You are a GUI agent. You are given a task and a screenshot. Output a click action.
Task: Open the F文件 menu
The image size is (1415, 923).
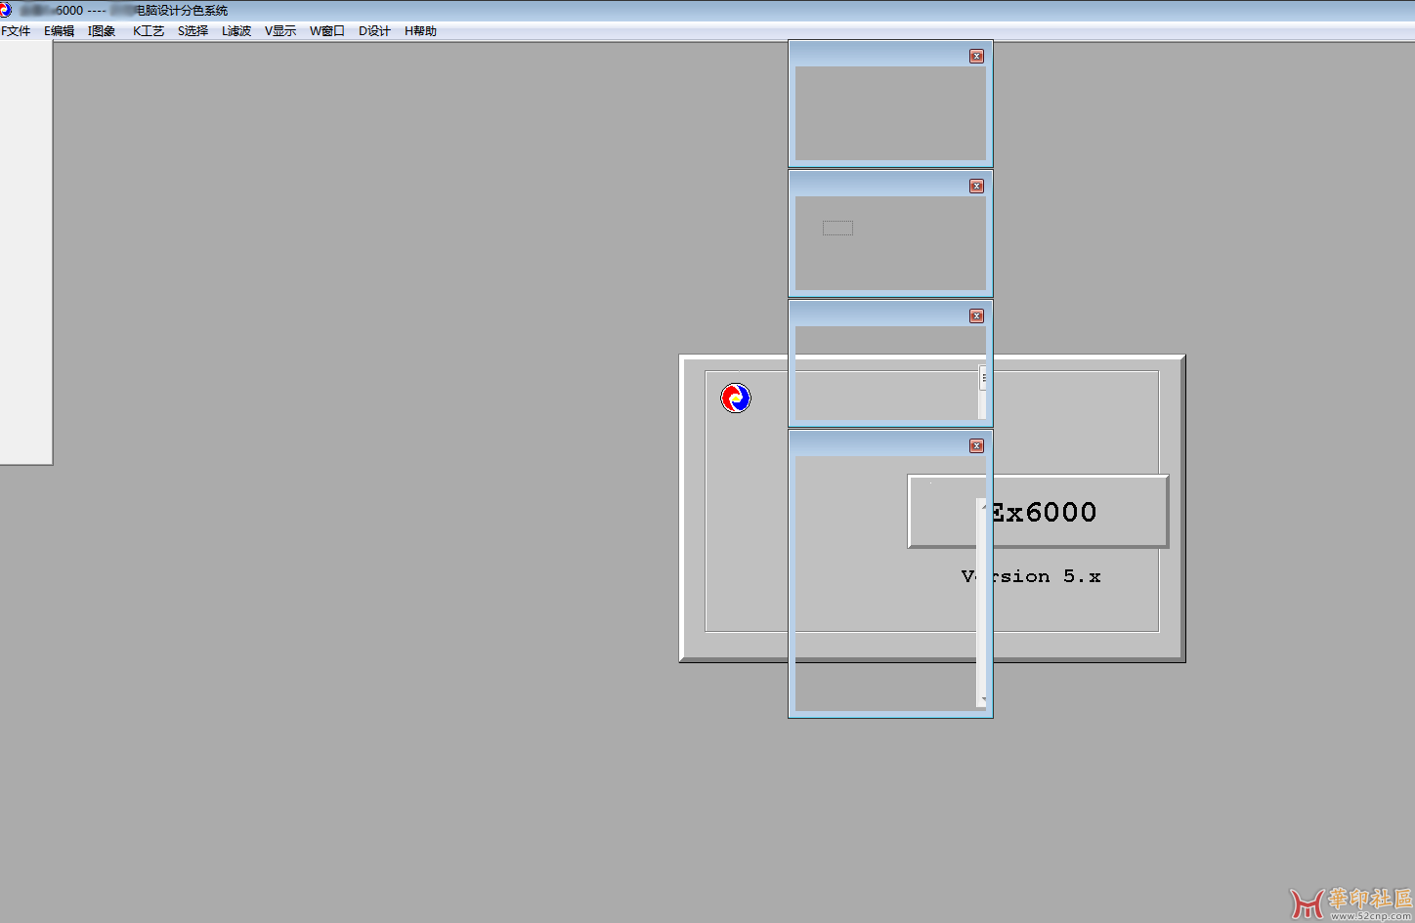pos(16,31)
